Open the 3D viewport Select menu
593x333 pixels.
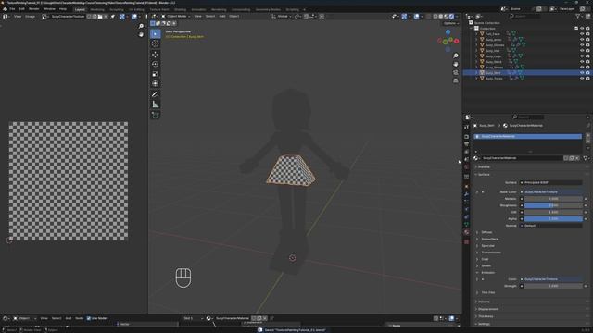coord(210,17)
